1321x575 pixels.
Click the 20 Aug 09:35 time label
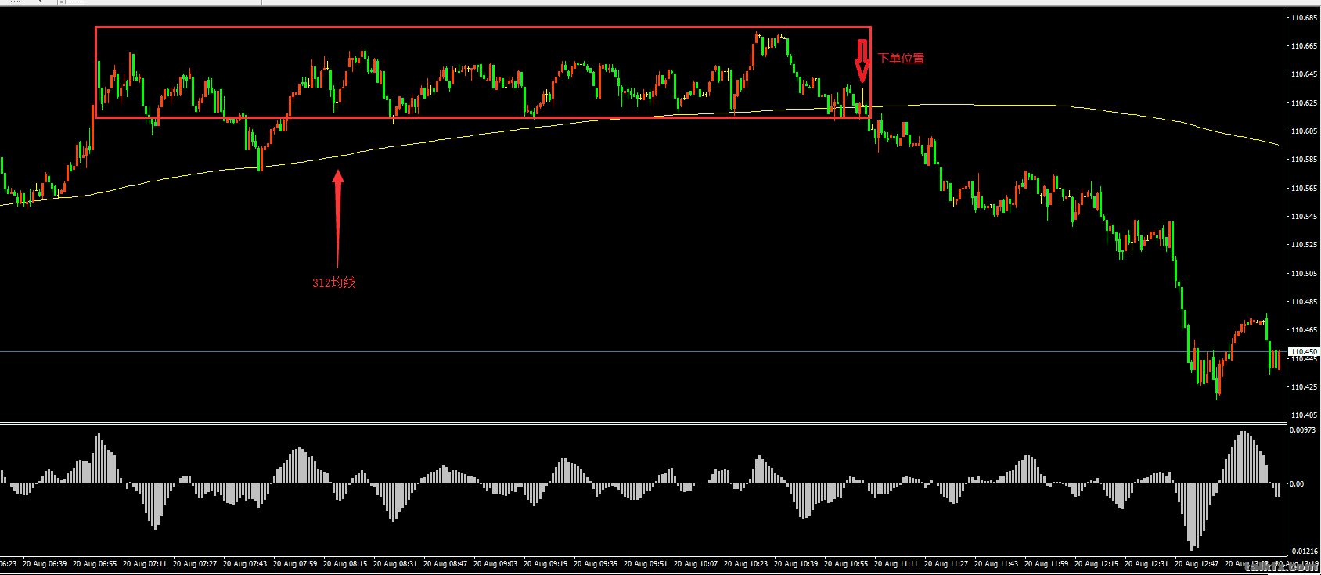click(x=596, y=564)
